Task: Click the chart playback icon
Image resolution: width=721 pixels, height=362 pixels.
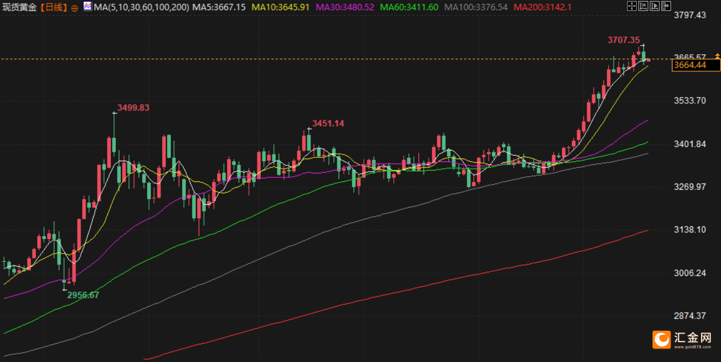Action: [x=655, y=6]
